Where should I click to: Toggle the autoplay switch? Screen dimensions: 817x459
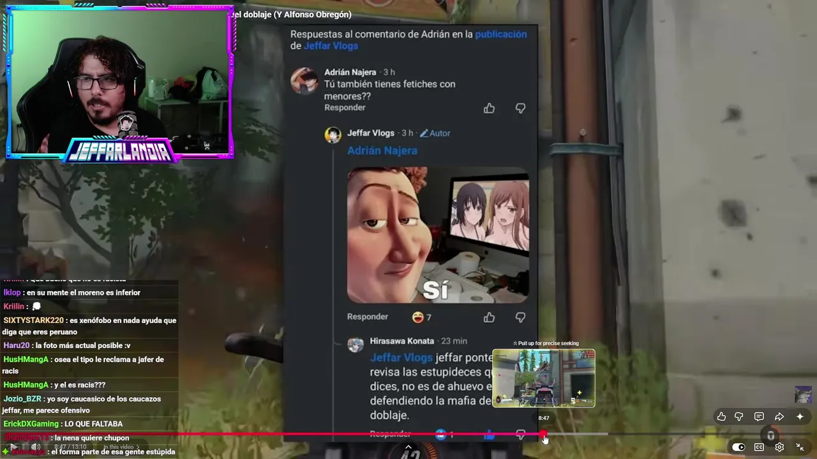pos(738,447)
